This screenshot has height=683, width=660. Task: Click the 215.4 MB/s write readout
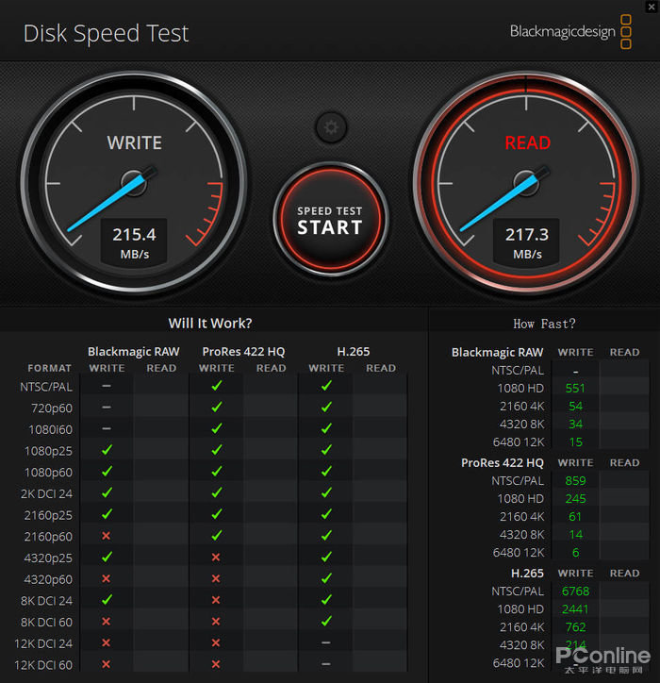click(x=134, y=242)
